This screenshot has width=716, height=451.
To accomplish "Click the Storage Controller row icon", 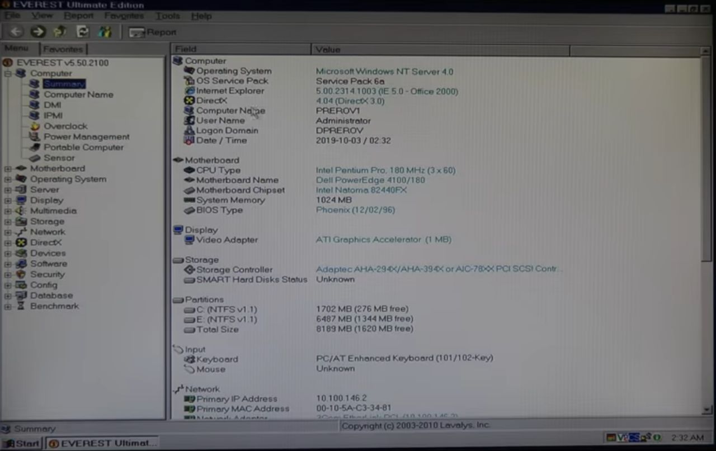I will tap(189, 269).
